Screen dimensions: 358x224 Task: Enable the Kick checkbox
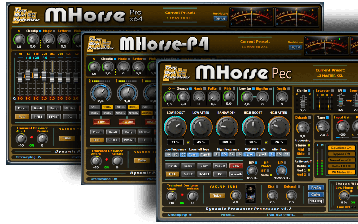[x=277, y=187]
